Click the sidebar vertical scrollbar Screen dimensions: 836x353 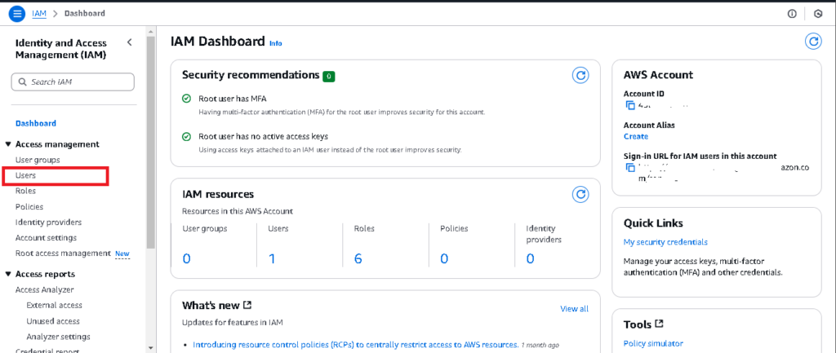click(151, 143)
